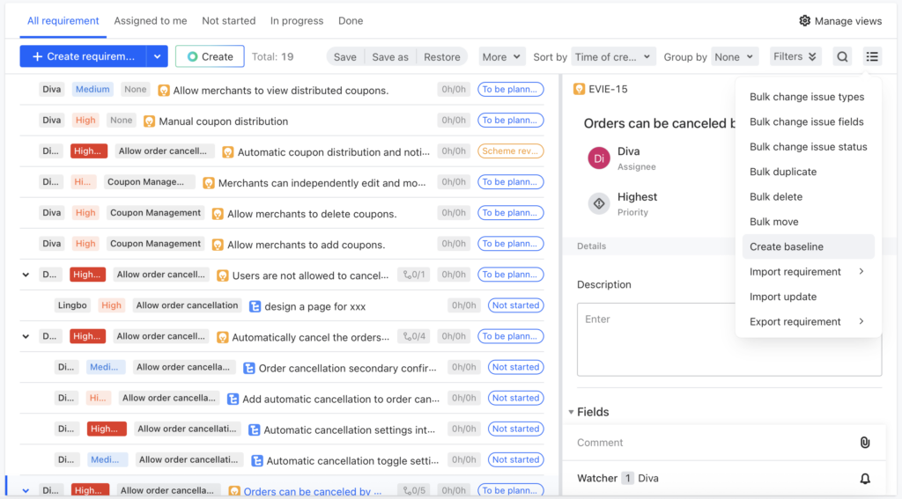Collapse the Fields section

(571, 412)
